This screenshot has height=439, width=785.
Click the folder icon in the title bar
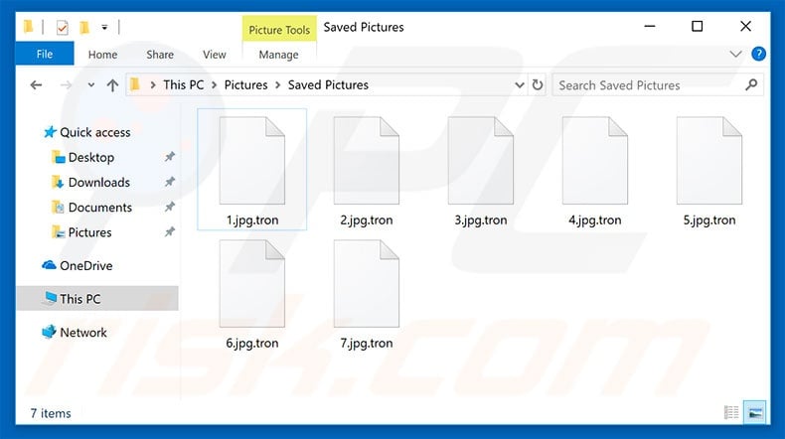coord(29,27)
